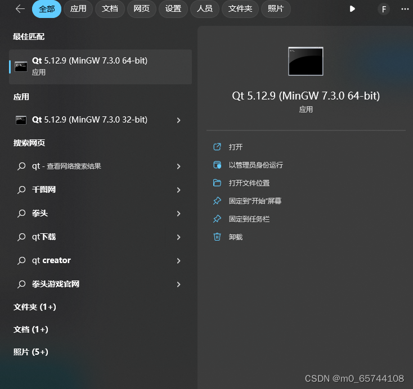
Task: Click the search icon next to 拳头游戏官网
Action: [21, 284]
